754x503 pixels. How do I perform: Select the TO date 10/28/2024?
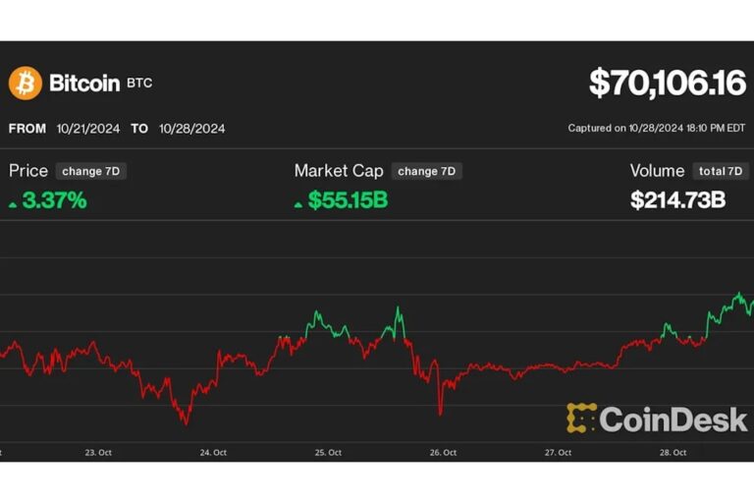(x=191, y=129)
